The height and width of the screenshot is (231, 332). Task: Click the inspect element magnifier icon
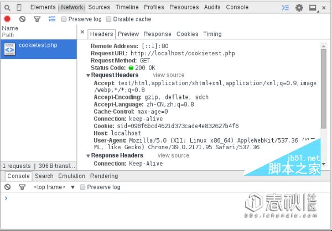coord(7,7)
